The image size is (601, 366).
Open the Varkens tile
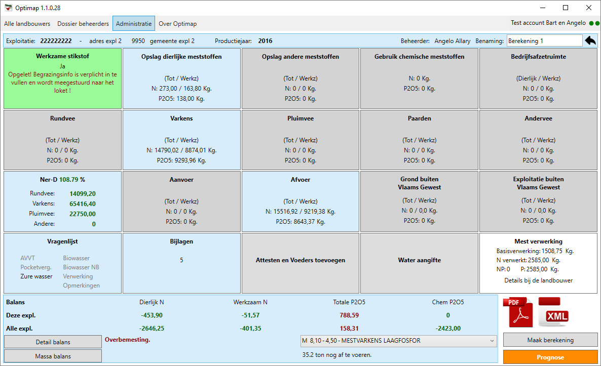click(x=182, y=140)
